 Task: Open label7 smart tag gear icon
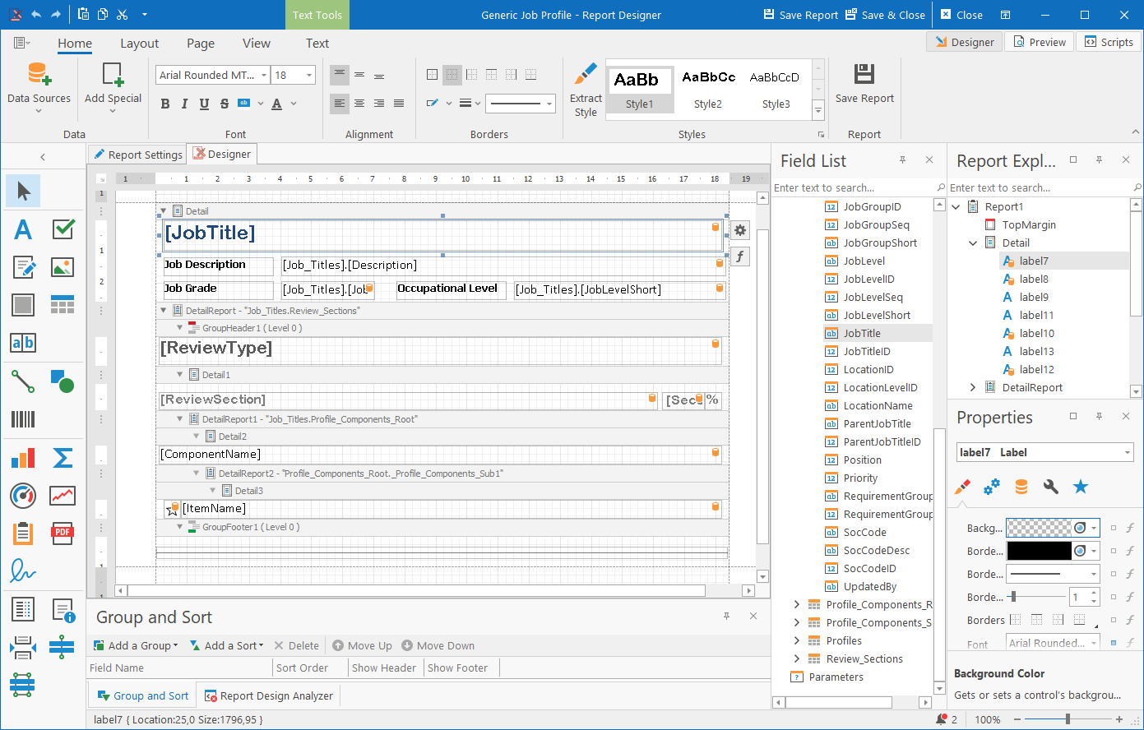pos(740,231)
